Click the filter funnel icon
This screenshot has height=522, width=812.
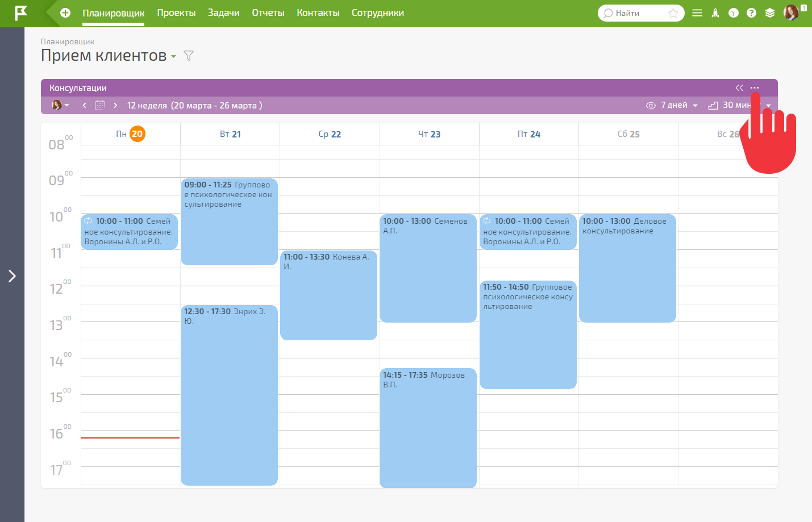coord(189,56)
